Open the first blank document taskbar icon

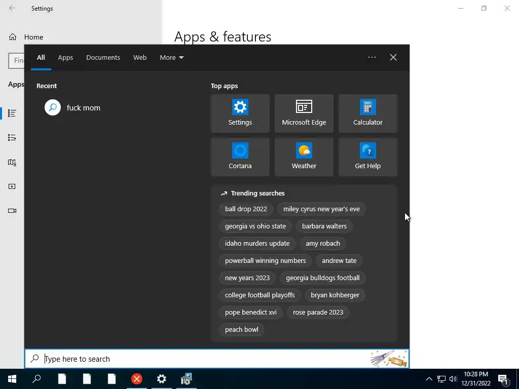(62, 379)
